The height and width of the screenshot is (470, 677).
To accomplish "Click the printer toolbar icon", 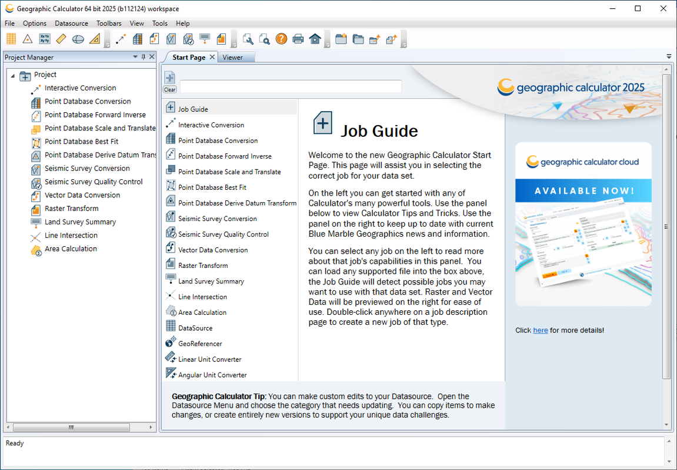I will 298,39.
